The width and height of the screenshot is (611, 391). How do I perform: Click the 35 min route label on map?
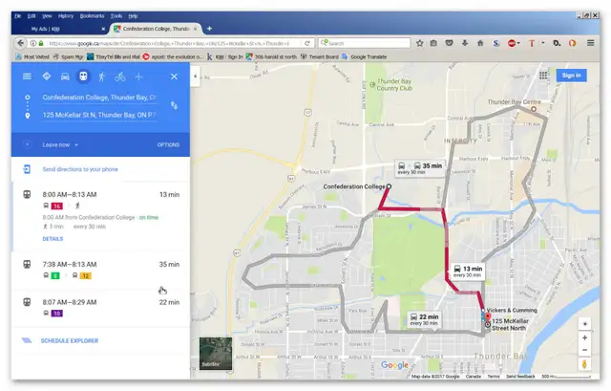click(x=420, y=168)
